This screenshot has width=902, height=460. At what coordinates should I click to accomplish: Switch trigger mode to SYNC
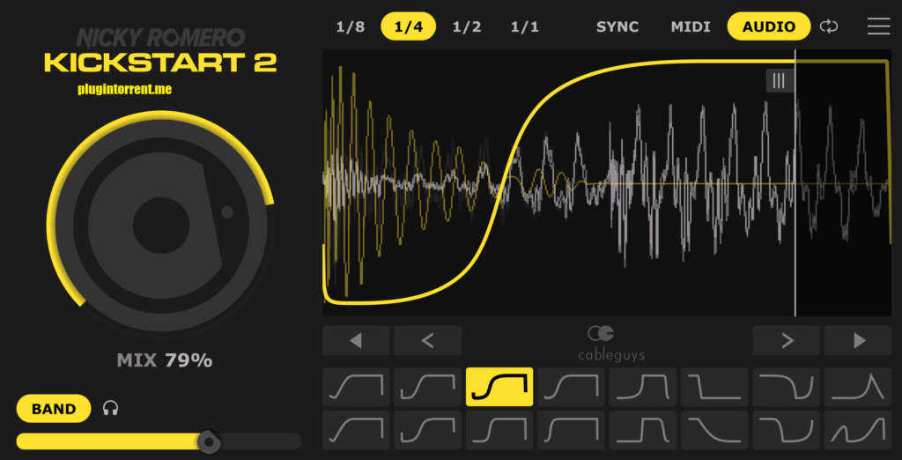click(x=617, y=27)
